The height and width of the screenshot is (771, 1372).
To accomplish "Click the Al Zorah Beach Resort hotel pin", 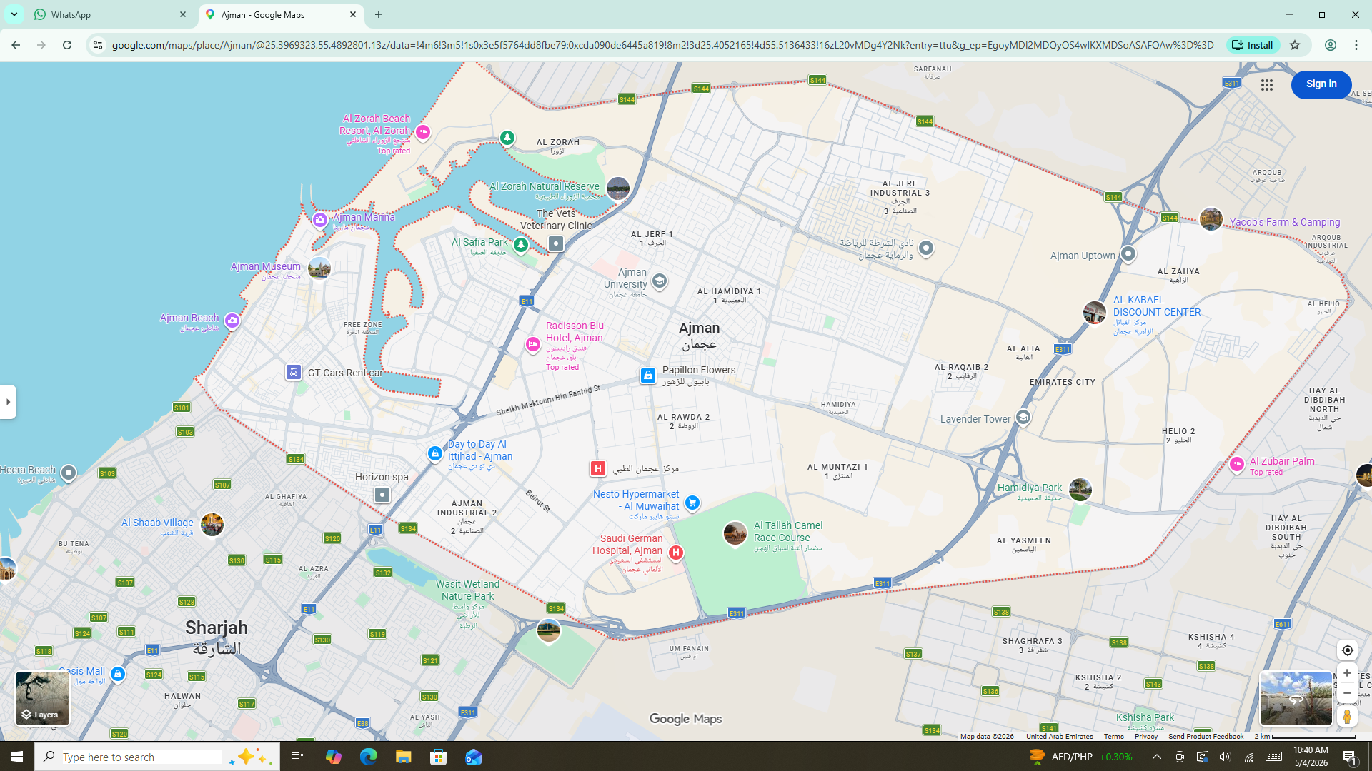I will (423, 132).
